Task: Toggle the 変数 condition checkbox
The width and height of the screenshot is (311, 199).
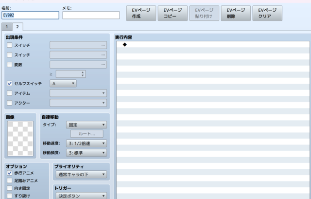Action: tap(10, 64)
